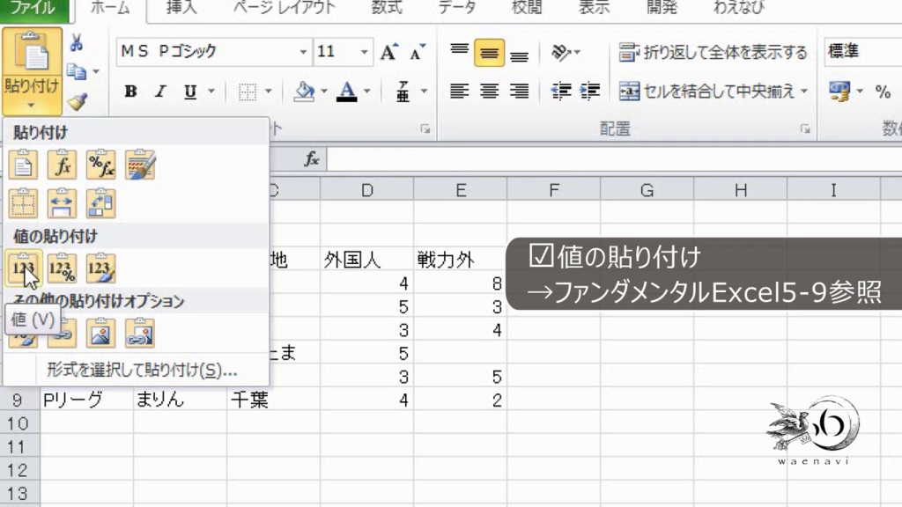Expand the セルを結合して中央揃え dropdown arrow
Screen dimensions: 902x507
(x=804, y=91)
